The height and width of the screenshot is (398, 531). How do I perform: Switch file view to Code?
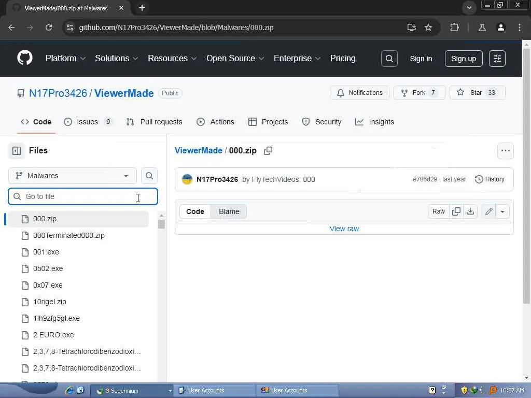pyautogui.click(x=195, y=211)
